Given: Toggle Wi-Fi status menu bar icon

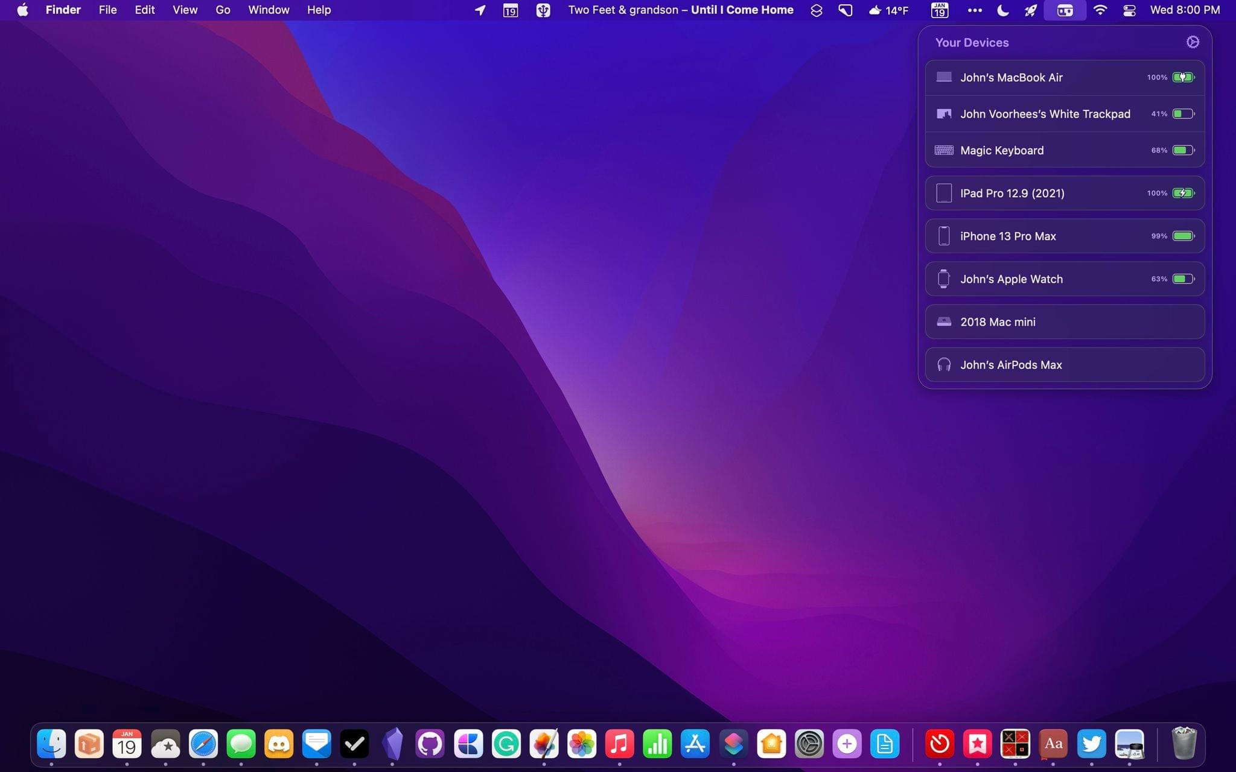Looking at the screenshot, I should (x=1101, y=10).
